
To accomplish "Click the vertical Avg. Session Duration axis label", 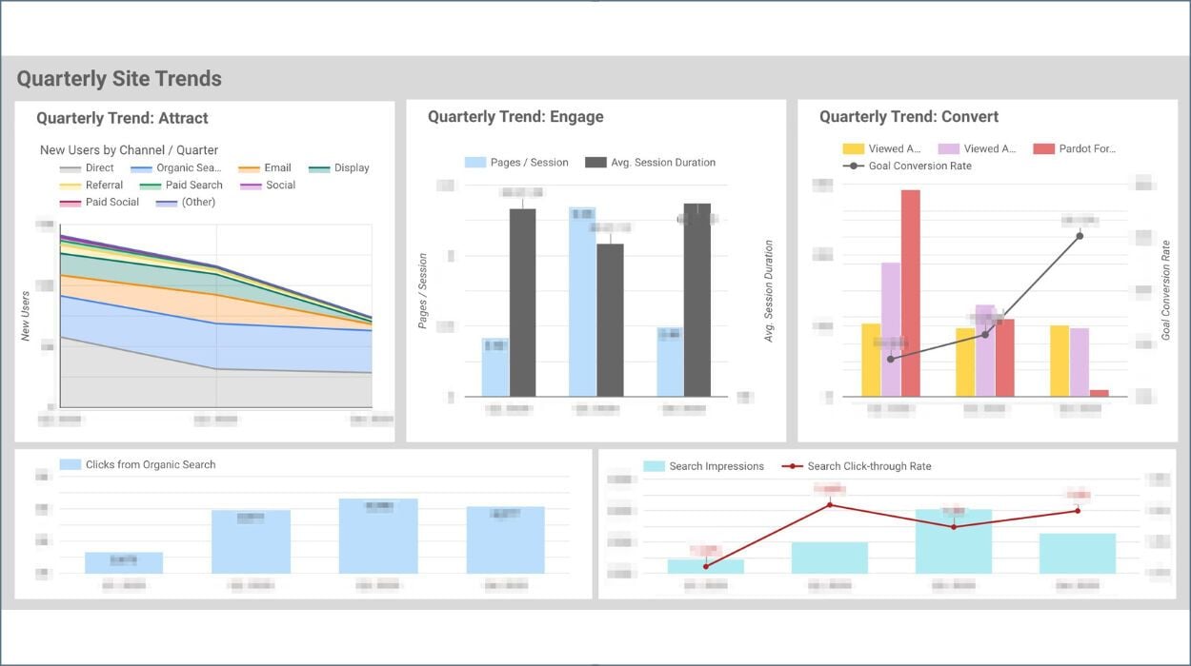I will (768, 291).
